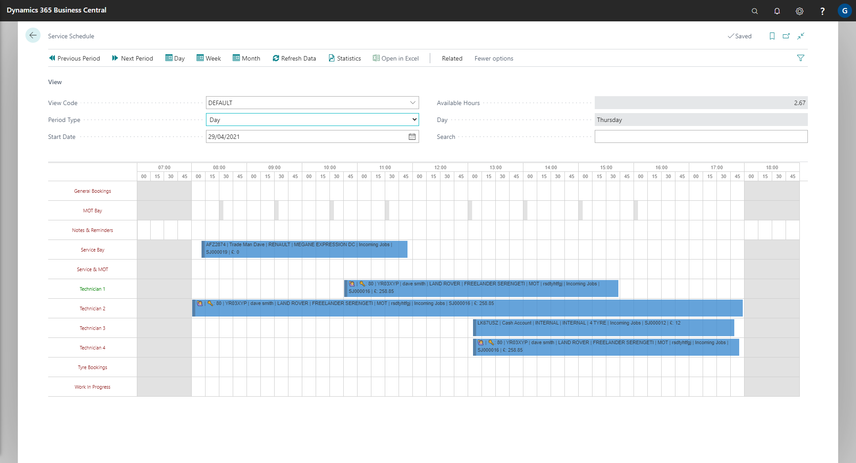This screenshot has width=856, height=463.
Task: Switch the schedule to Week view
Action: [x=209, y=58]
